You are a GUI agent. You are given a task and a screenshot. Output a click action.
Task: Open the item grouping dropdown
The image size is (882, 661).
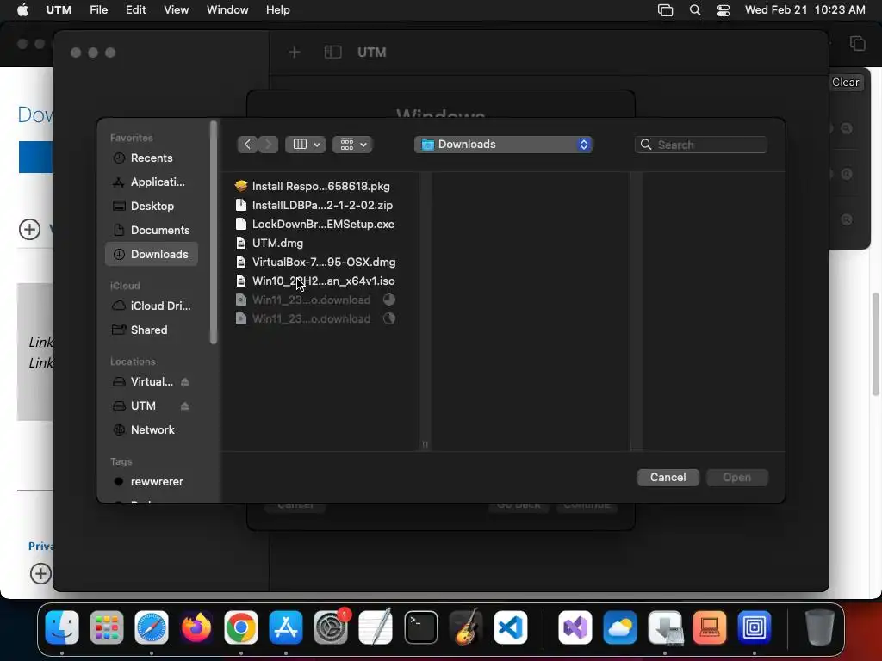pos(352,145)
